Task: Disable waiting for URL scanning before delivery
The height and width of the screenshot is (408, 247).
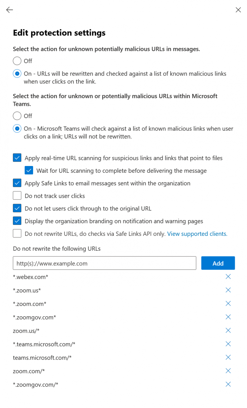Action: (29, 170)
